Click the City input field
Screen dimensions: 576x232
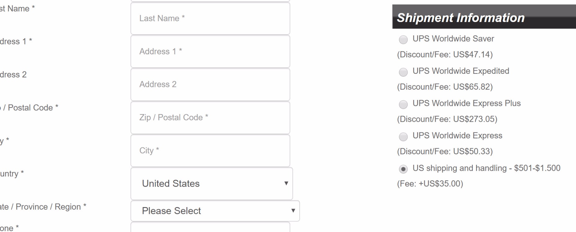coord(210,150)
